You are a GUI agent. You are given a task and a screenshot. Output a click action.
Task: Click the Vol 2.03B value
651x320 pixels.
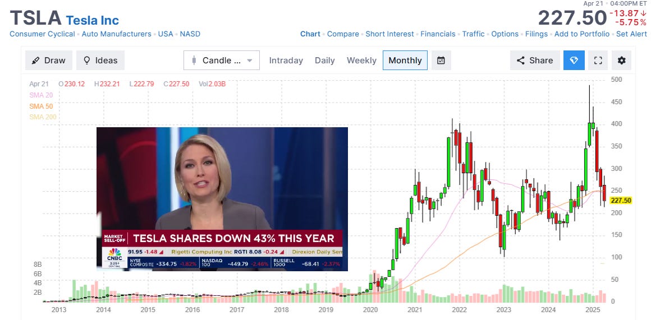[212, 84]
